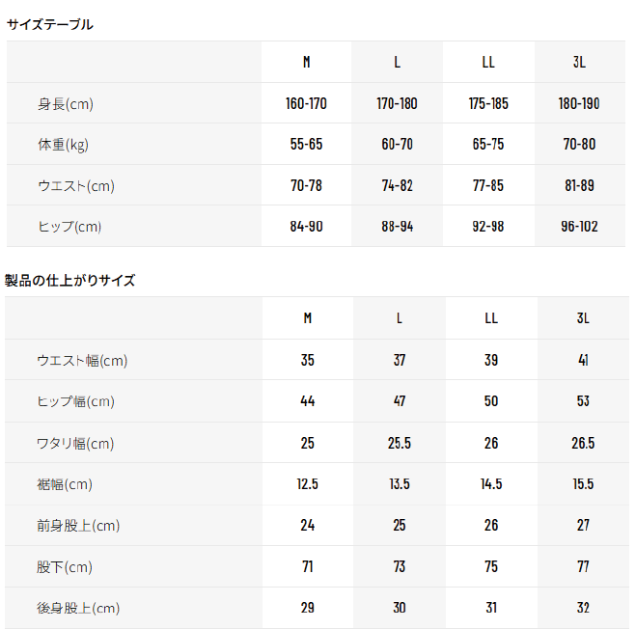Select the 身長(cm) row label
The image size is (636, 629).
(66, 104)
